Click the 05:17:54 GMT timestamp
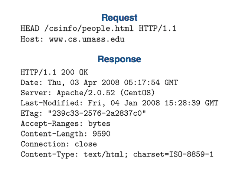The height and width of the screenshot is (178, 242). [x=150, y=83]
